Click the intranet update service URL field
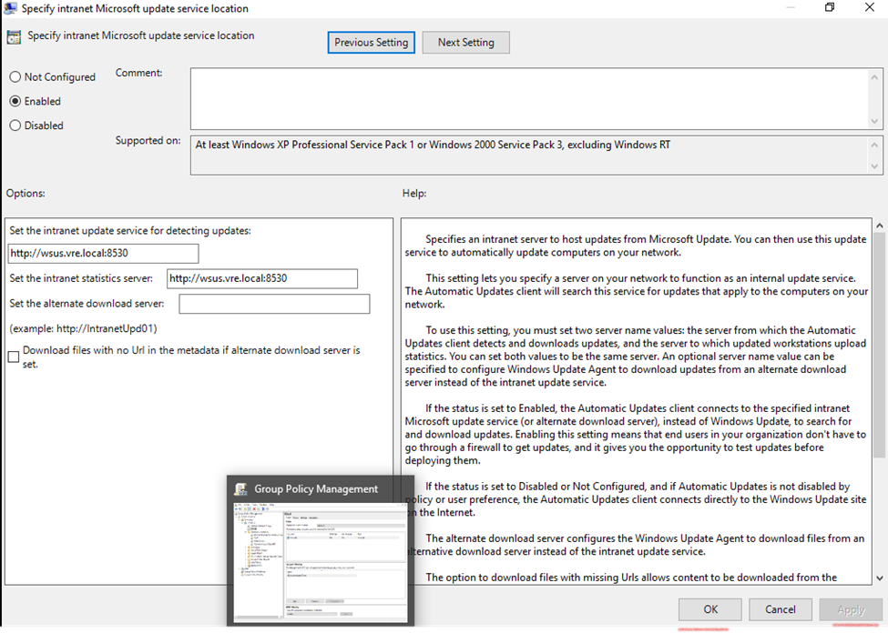The width and height of the screenshot is (888, 633). pyautogui.click(x=103, y=253)
